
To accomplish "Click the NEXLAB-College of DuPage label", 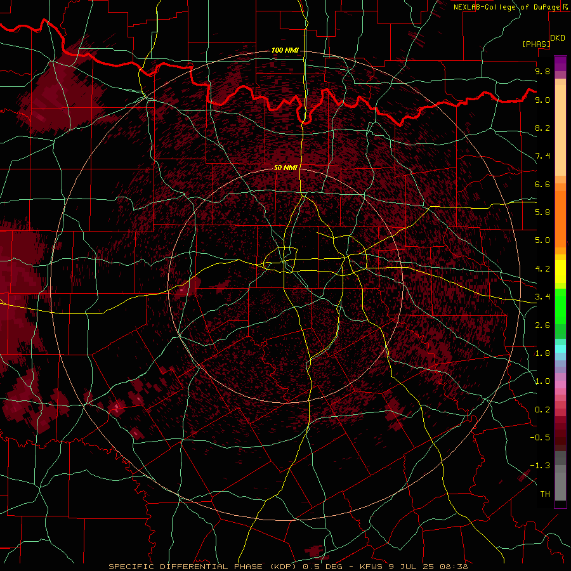I will (507, 7).
